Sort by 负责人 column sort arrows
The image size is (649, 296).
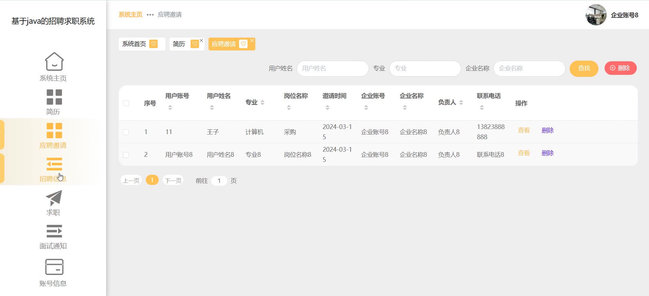point(461,103)
